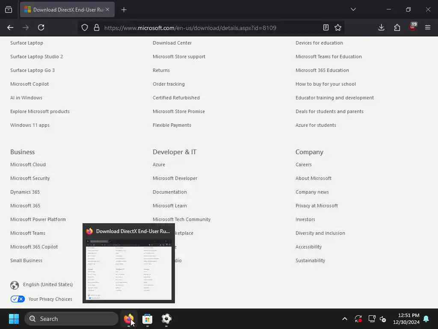Viewport: 438px width, 329px height.
Task: Open Careers under Company
Action: (x=303, y=164)
